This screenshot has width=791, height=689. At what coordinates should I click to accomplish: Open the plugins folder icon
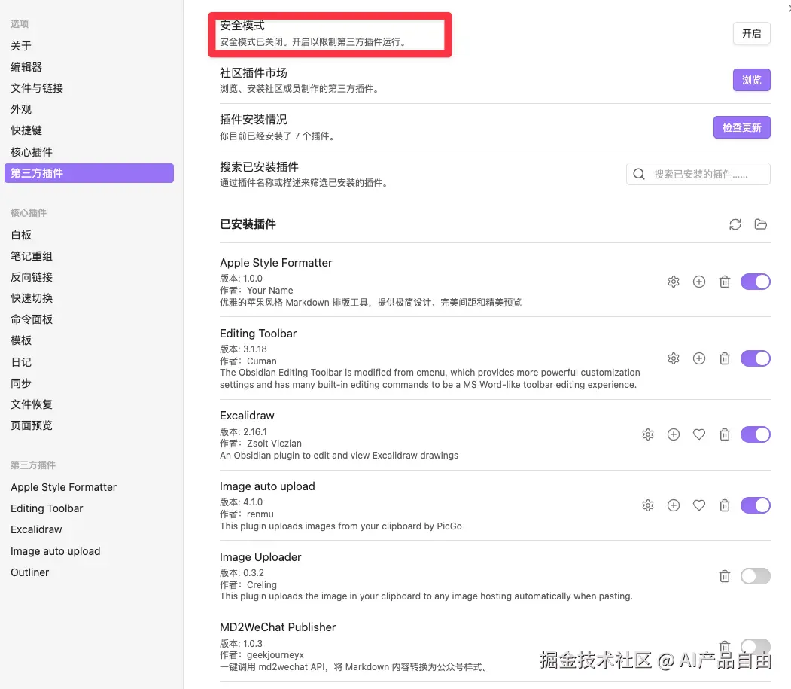tap(761, 224)
